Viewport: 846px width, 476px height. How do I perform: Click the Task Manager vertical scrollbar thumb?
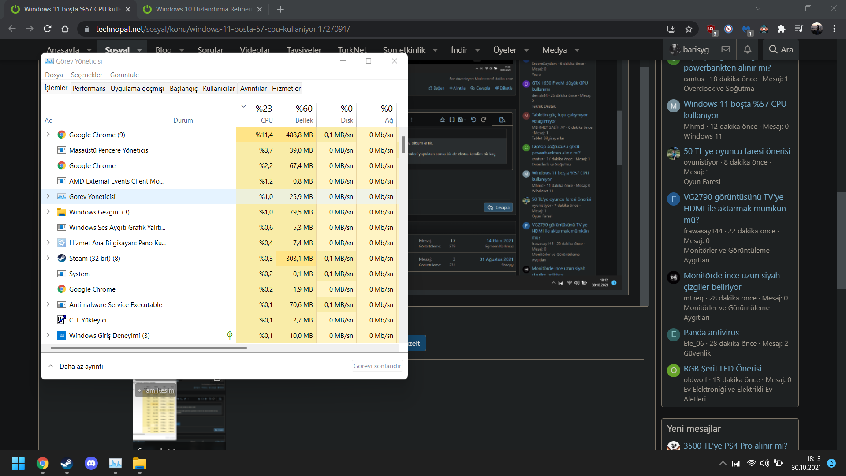tap(403, 145)
